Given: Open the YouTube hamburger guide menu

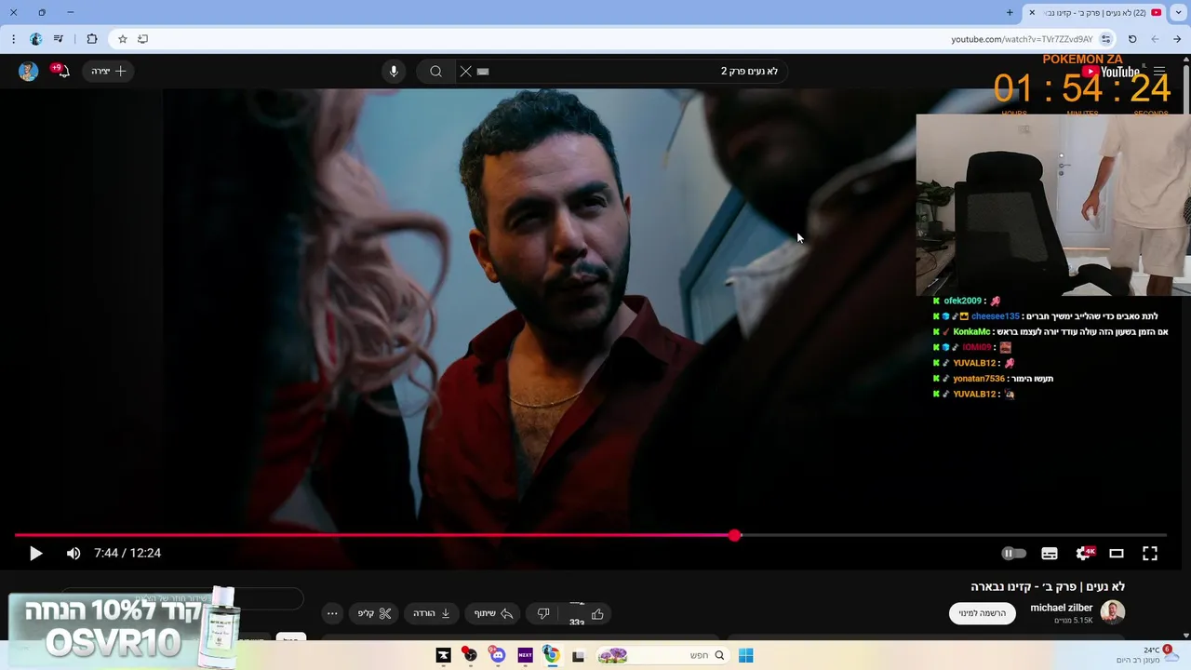Looking at the screenshot, I should tap(1159, 71).
